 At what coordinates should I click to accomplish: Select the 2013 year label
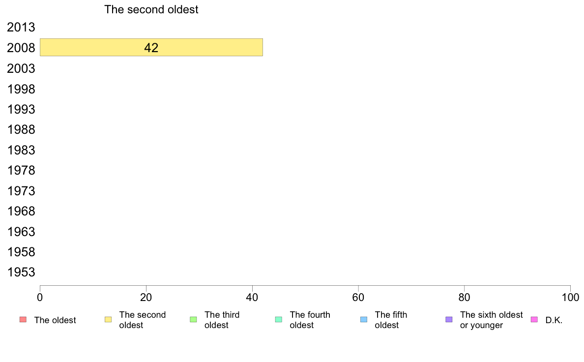21,27
